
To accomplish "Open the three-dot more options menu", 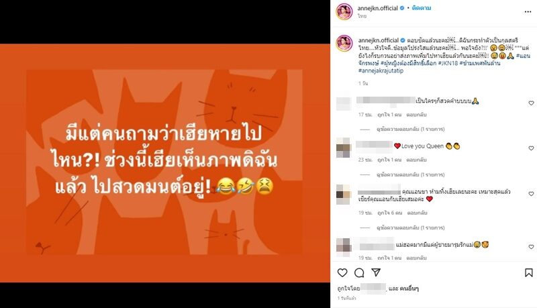I will tap(528, 12).
